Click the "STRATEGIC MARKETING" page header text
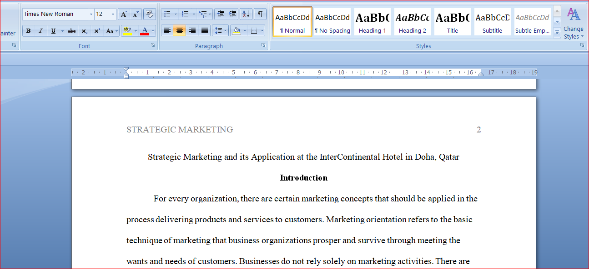Viewport: 589px width, 269px height. 180,130
